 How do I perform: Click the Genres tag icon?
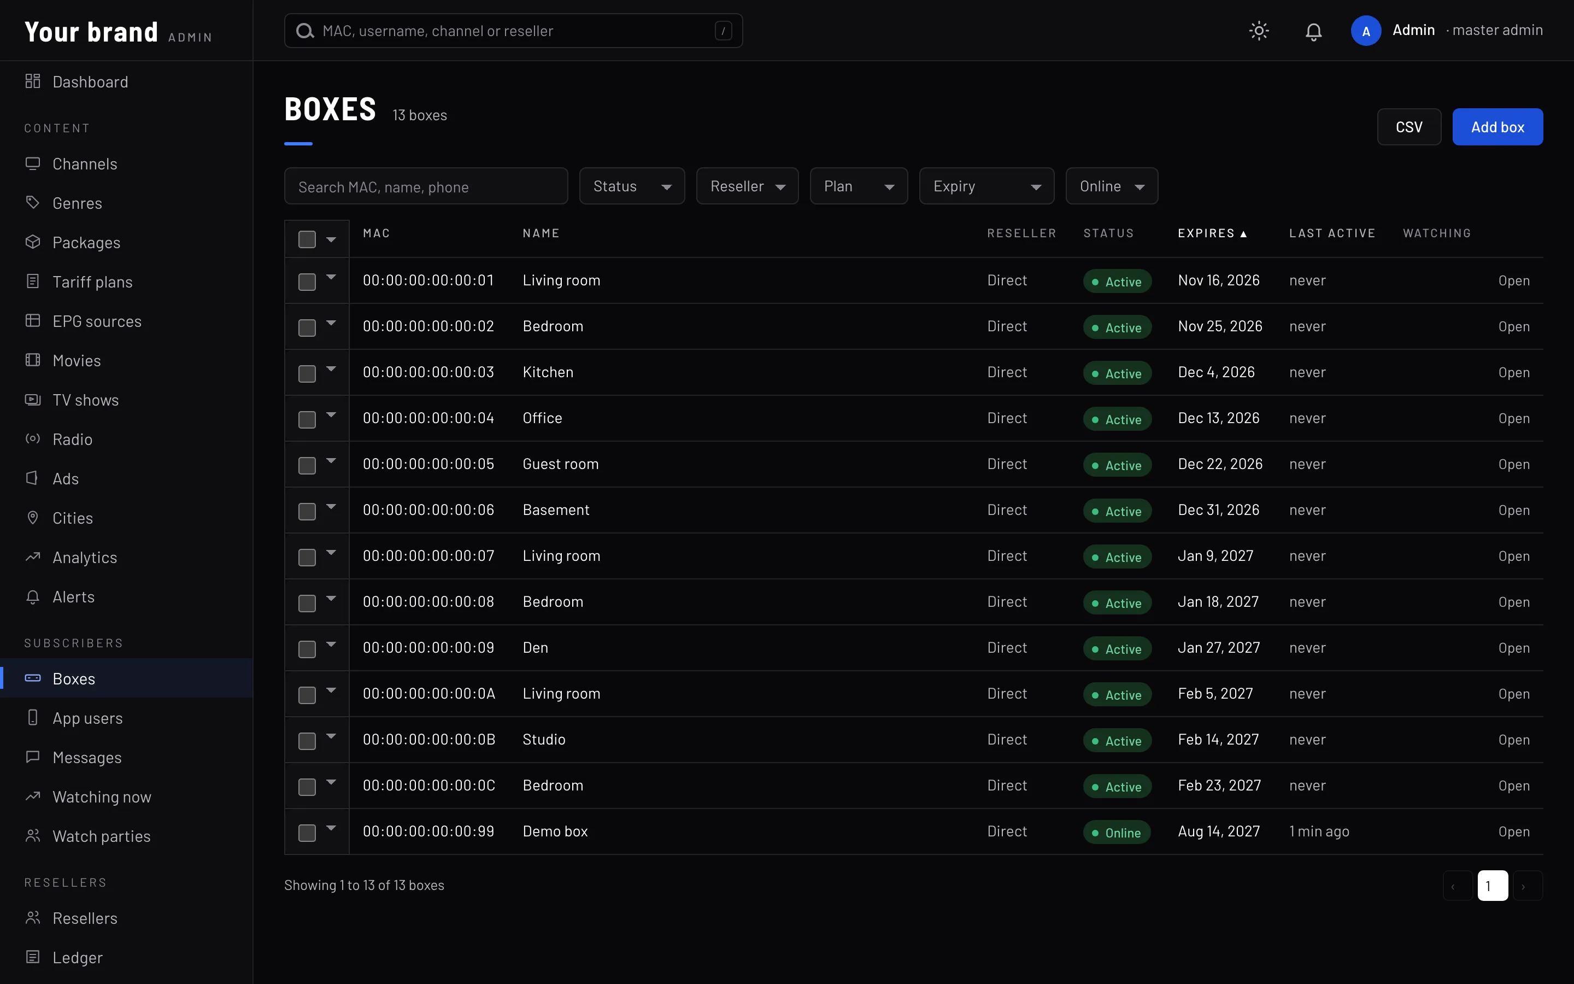click(33, 202)
